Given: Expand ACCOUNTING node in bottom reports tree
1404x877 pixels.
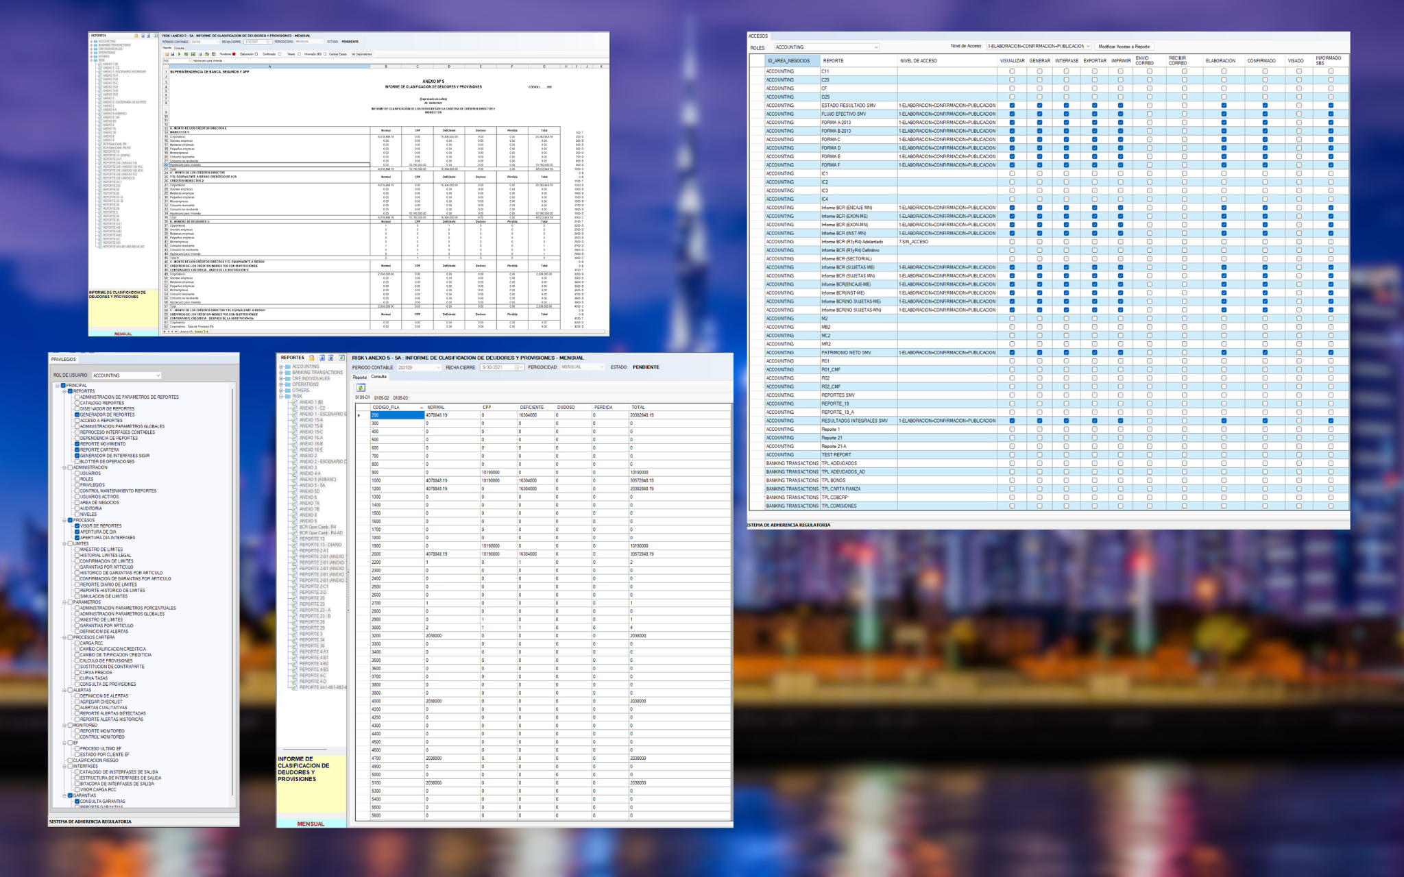Looking at the screenshot, I should (x=280, y=367).
